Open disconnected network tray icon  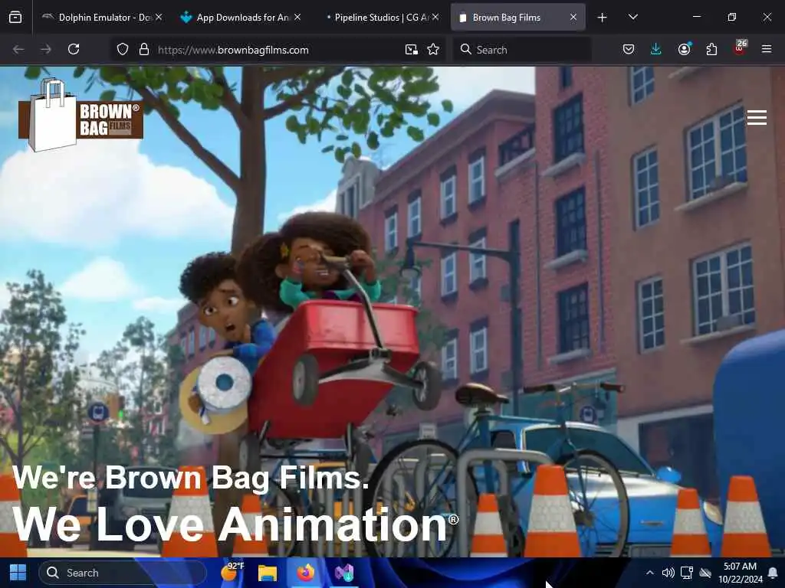[x=705, y=573]
